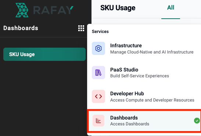Click the Rafay logo
This screenshot has height=136, width=201.
[44, 10]
